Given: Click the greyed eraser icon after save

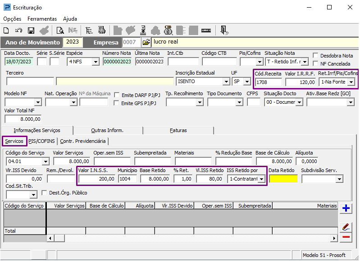Looking at the screenshot, I should [x=44, y=31].
